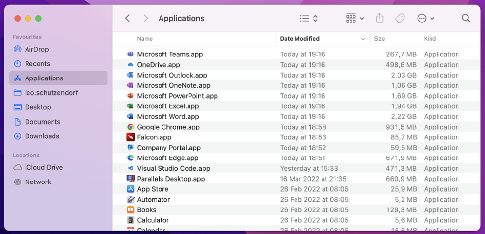Image resolution: width=485 pixels, height=234 pixels.
Task: Select the OneDrive.app file name
Action: [x=159, y=65]
